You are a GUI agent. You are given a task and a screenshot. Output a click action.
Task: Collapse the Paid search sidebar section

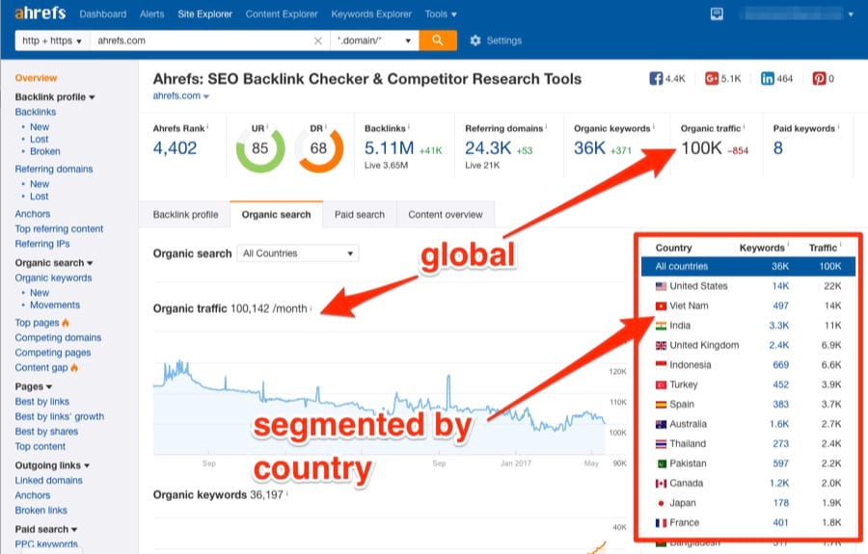coord(46,529)
